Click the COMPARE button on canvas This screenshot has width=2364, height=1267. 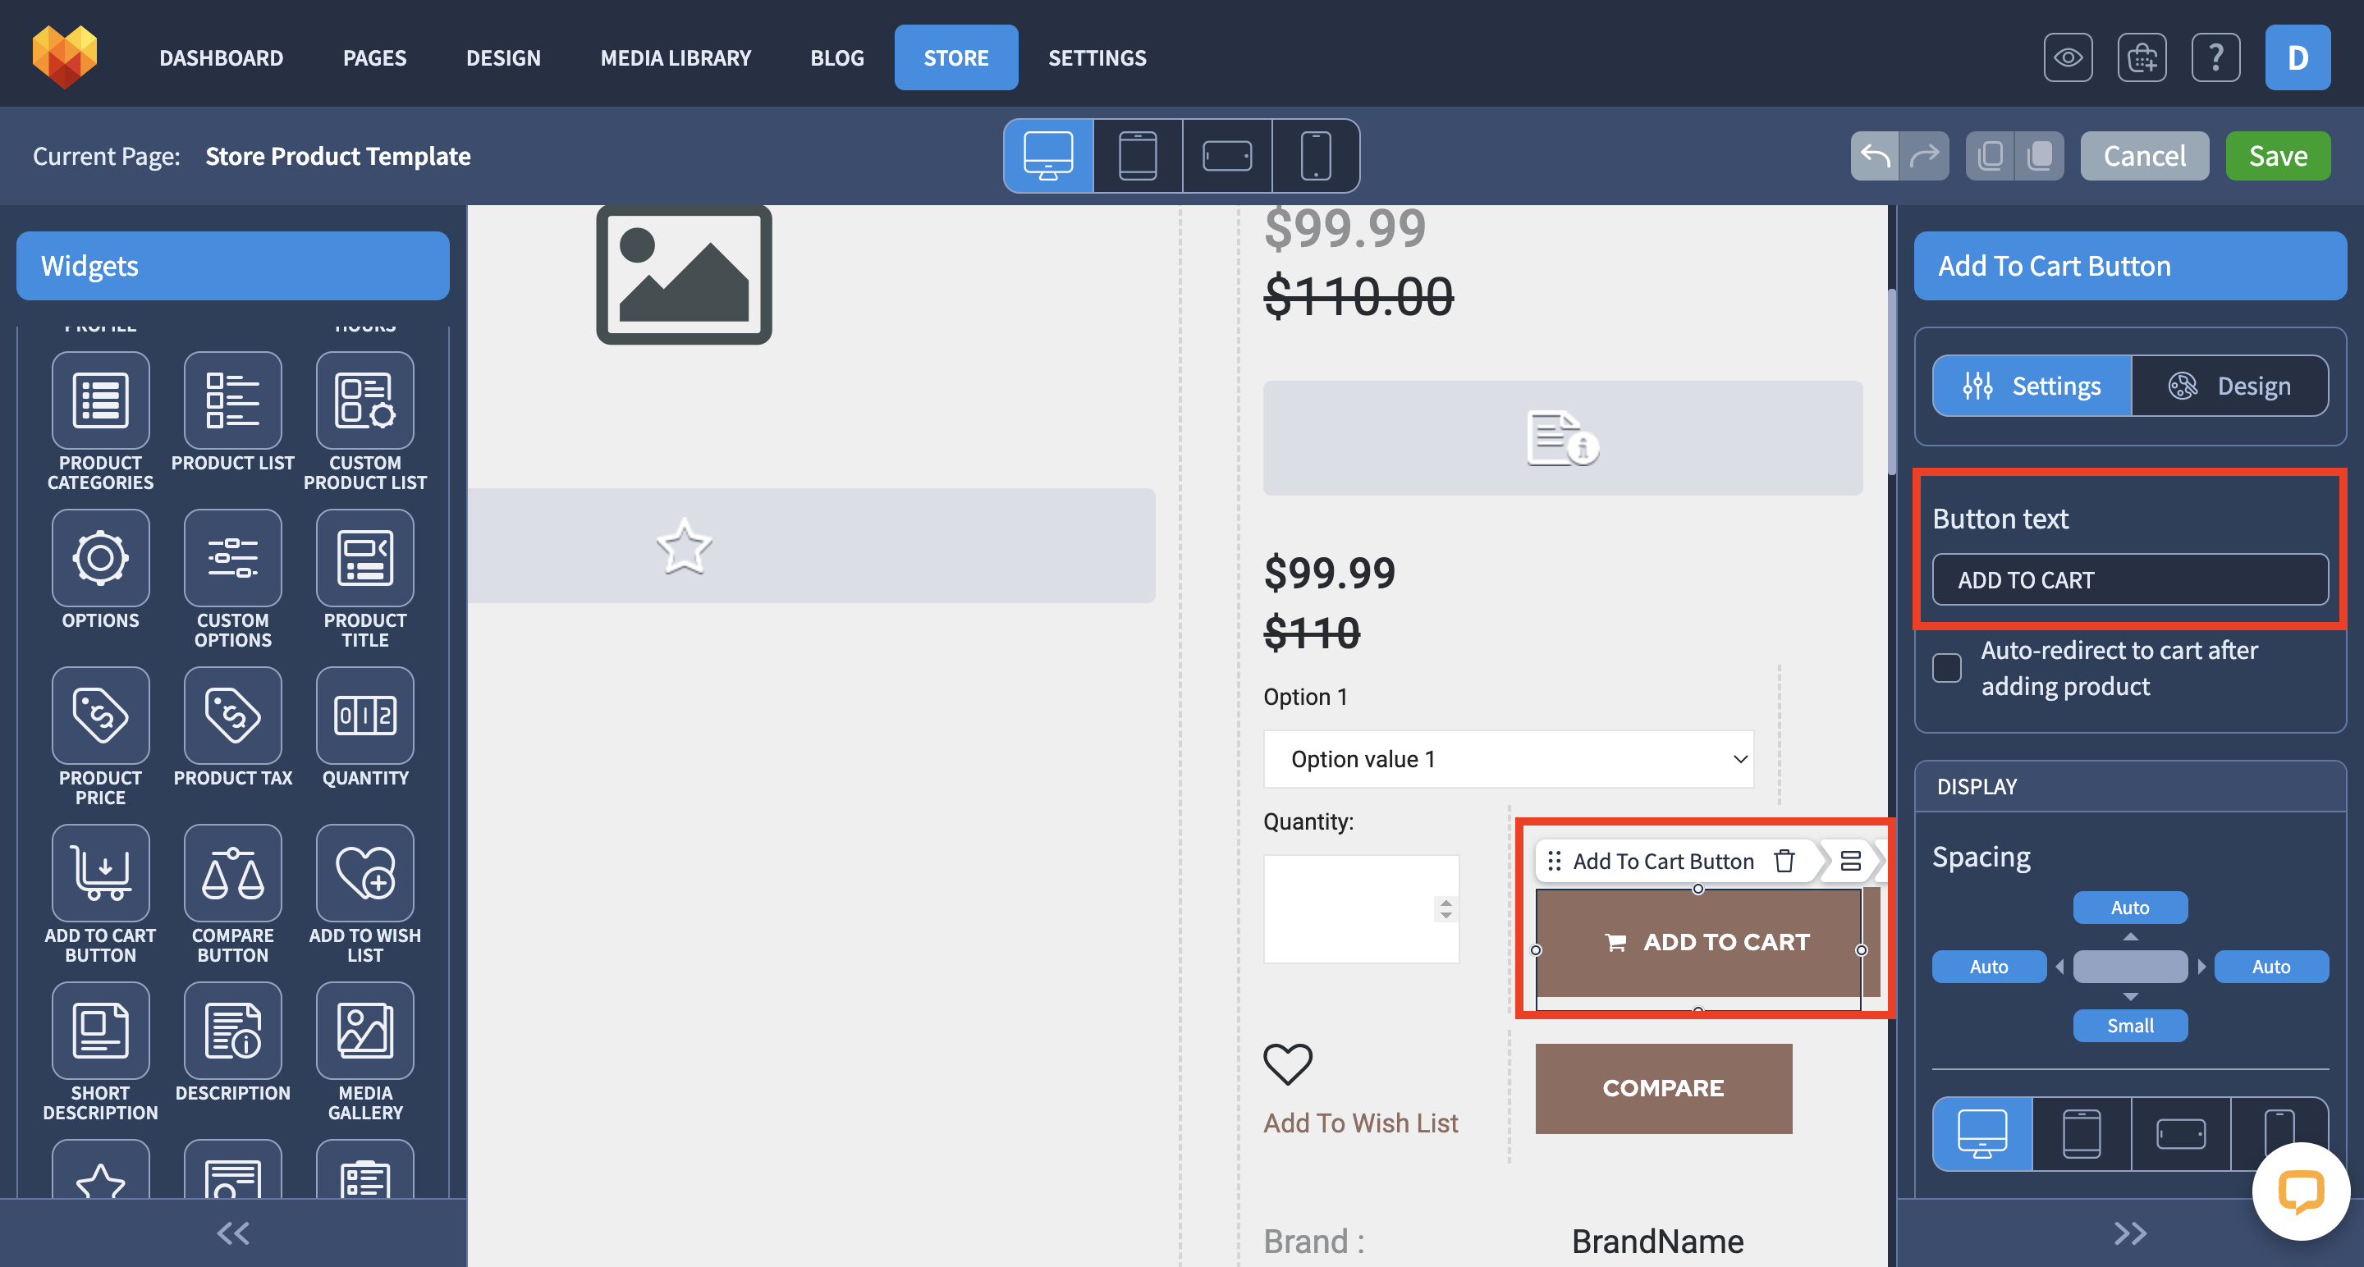(x=1663, y=1088)
